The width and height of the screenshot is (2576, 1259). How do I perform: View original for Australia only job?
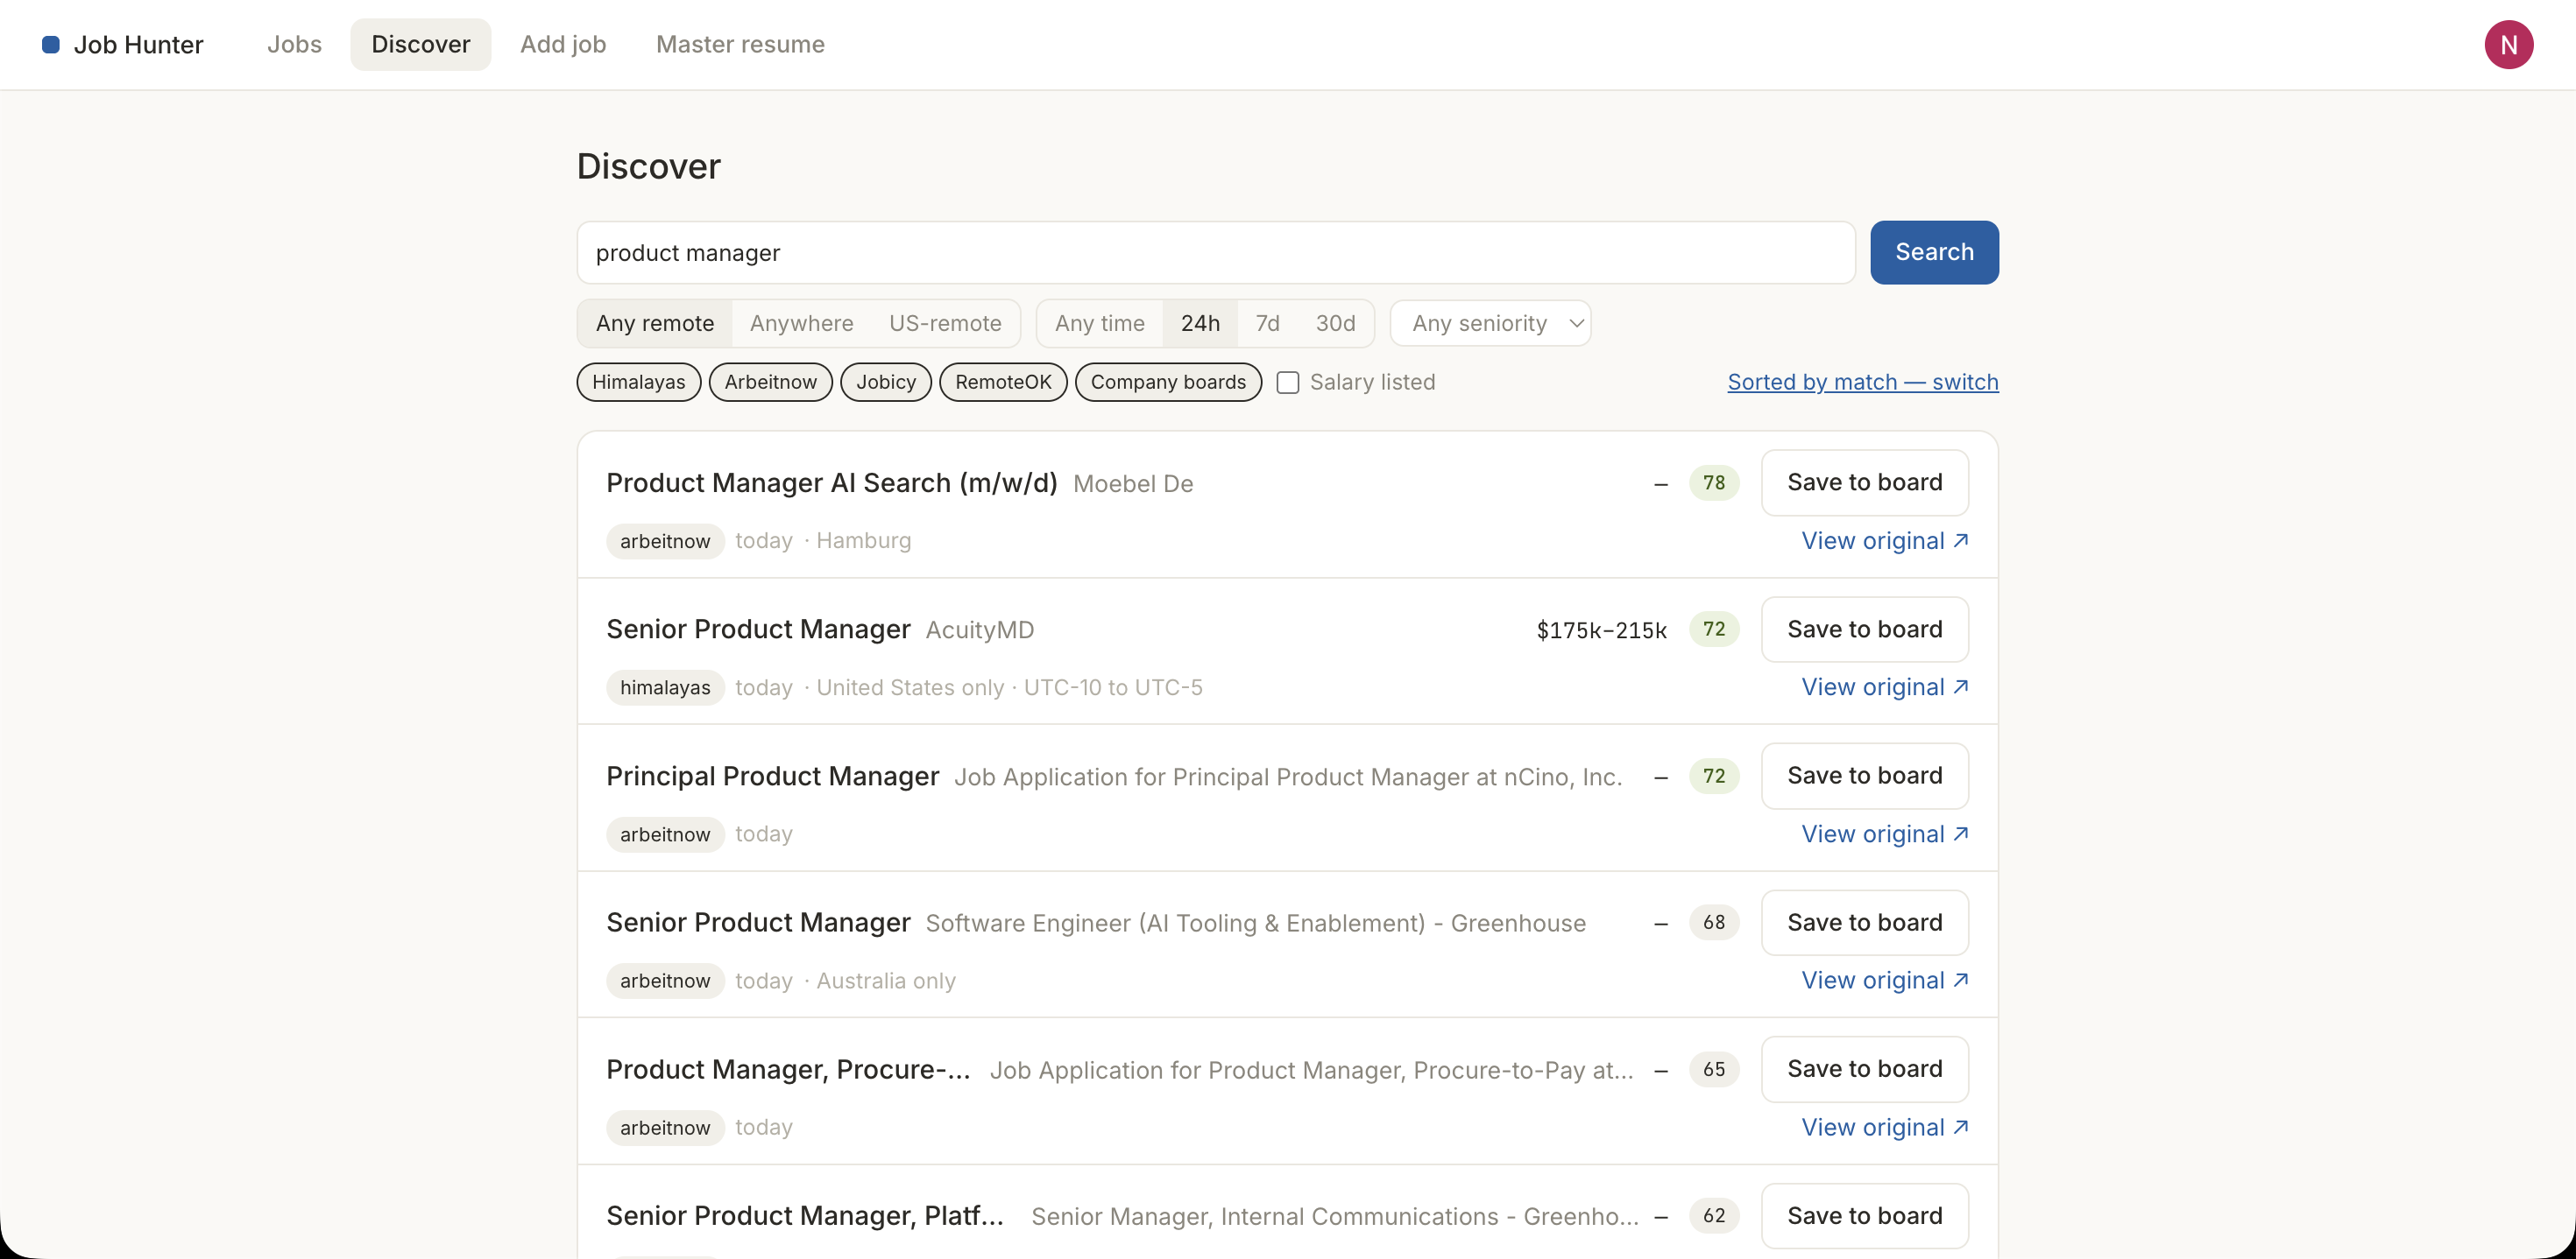coord(1884,981)
